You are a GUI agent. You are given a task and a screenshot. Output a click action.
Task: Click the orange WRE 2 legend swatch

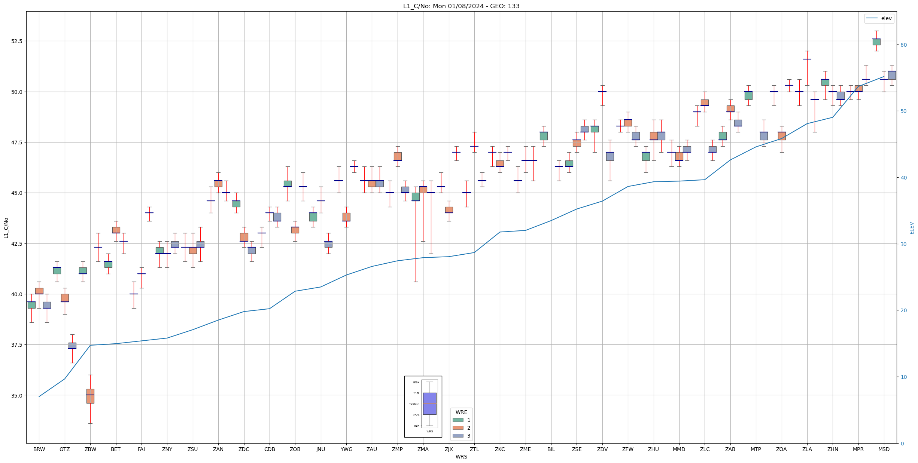(x=458, y=428)
